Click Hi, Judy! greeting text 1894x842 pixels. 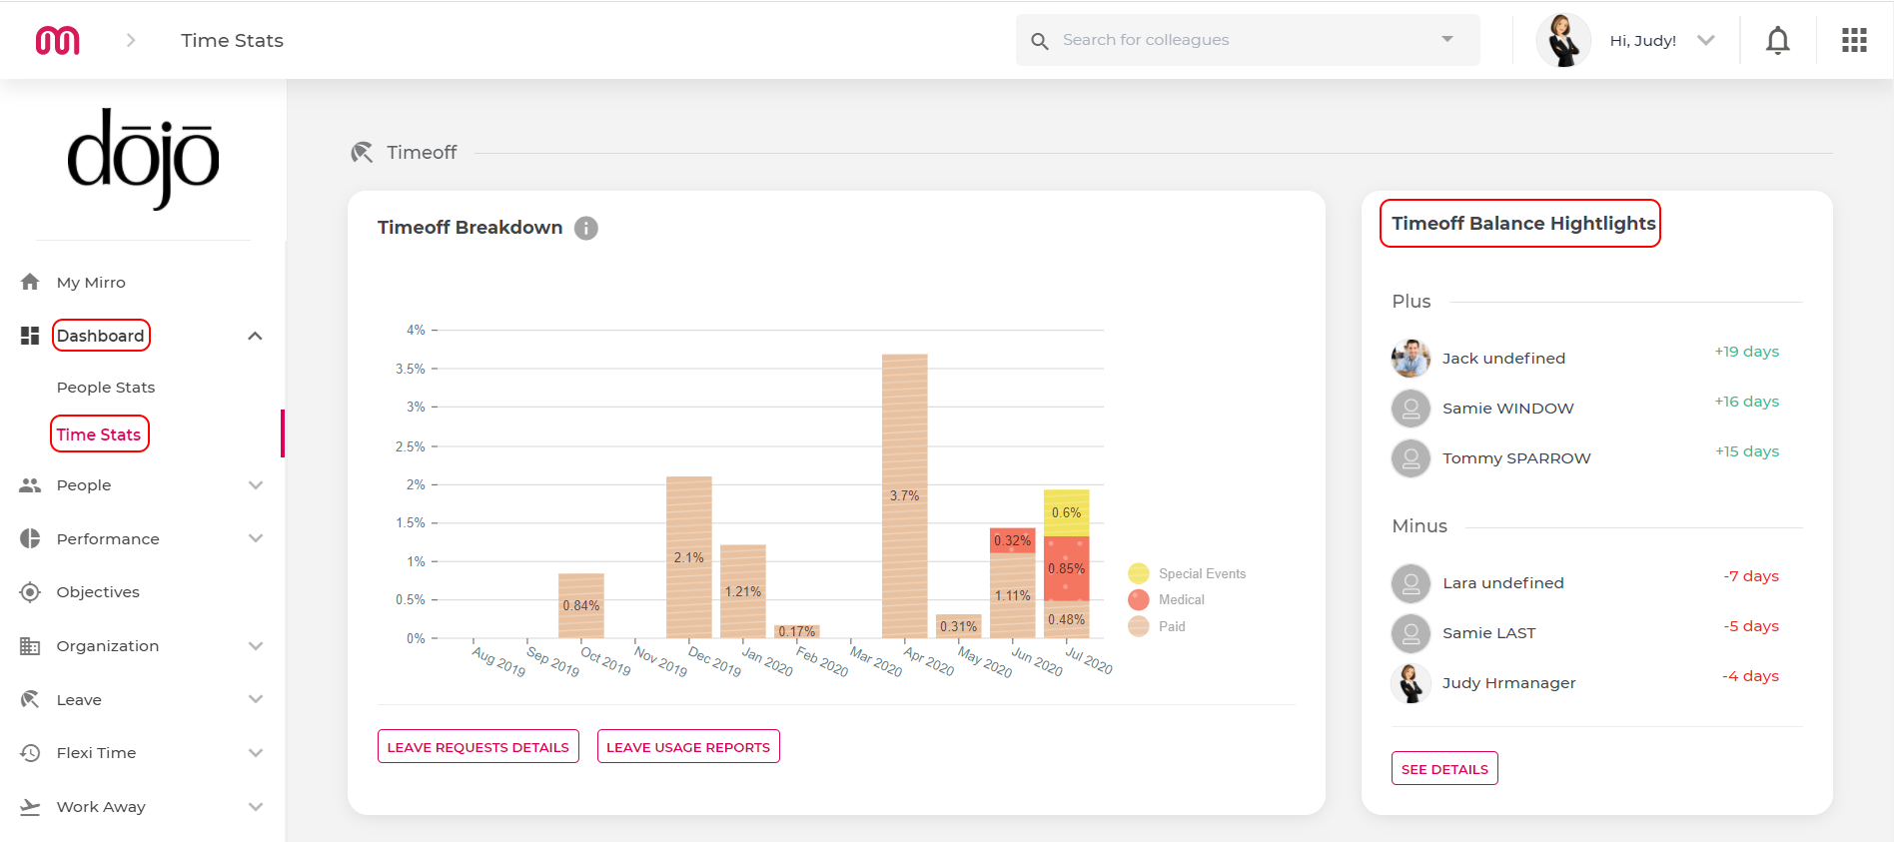[x=1643, y=41]
